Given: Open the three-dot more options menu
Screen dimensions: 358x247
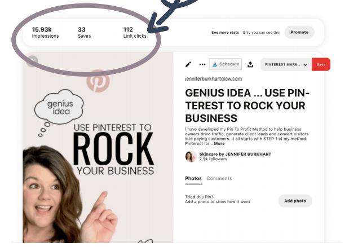Looking at the screenshot, I should (202, 64).
